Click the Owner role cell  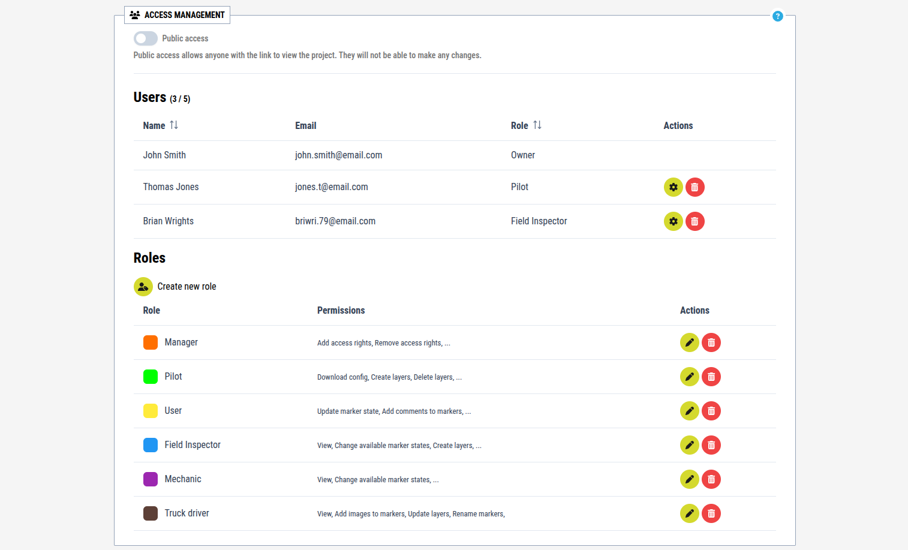tap(523, 155)
